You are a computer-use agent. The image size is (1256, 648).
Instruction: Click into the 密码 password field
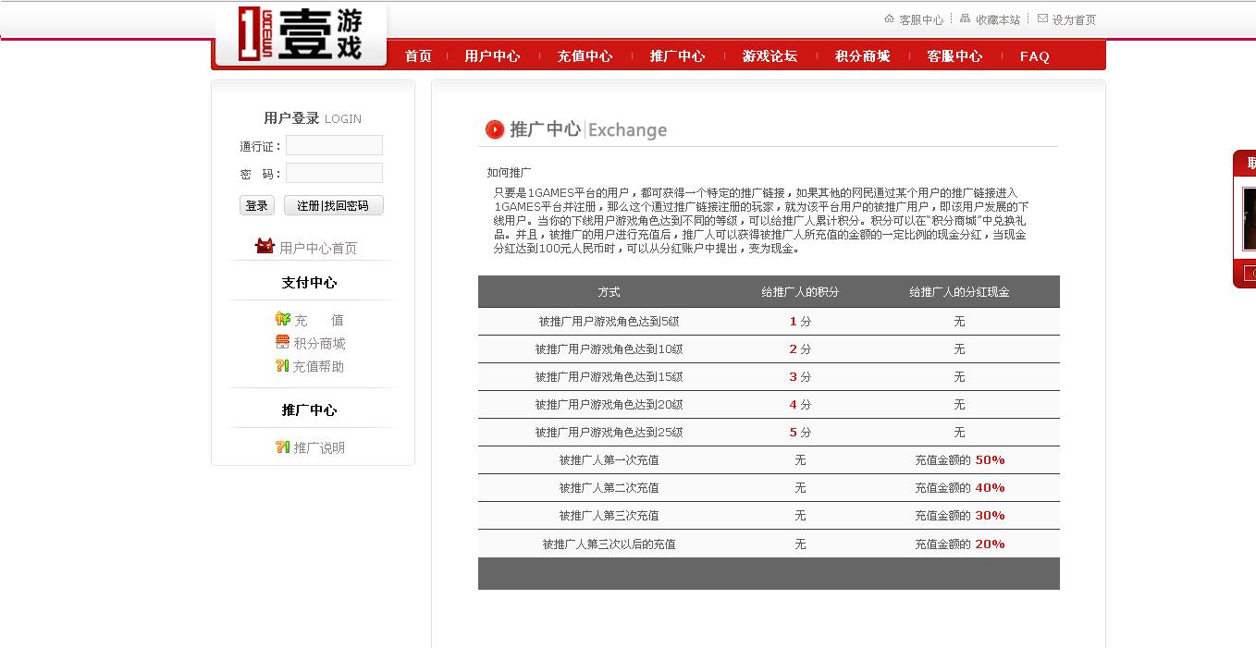coord(334,173)
